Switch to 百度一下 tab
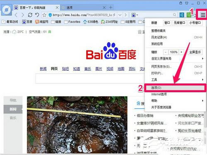 coord(36,8)
